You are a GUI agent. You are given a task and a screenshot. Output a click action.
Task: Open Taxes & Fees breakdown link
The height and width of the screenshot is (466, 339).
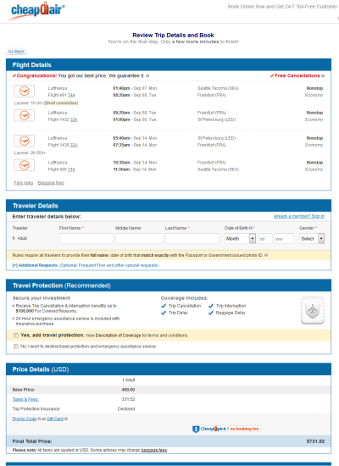click(x=25, y=399)
